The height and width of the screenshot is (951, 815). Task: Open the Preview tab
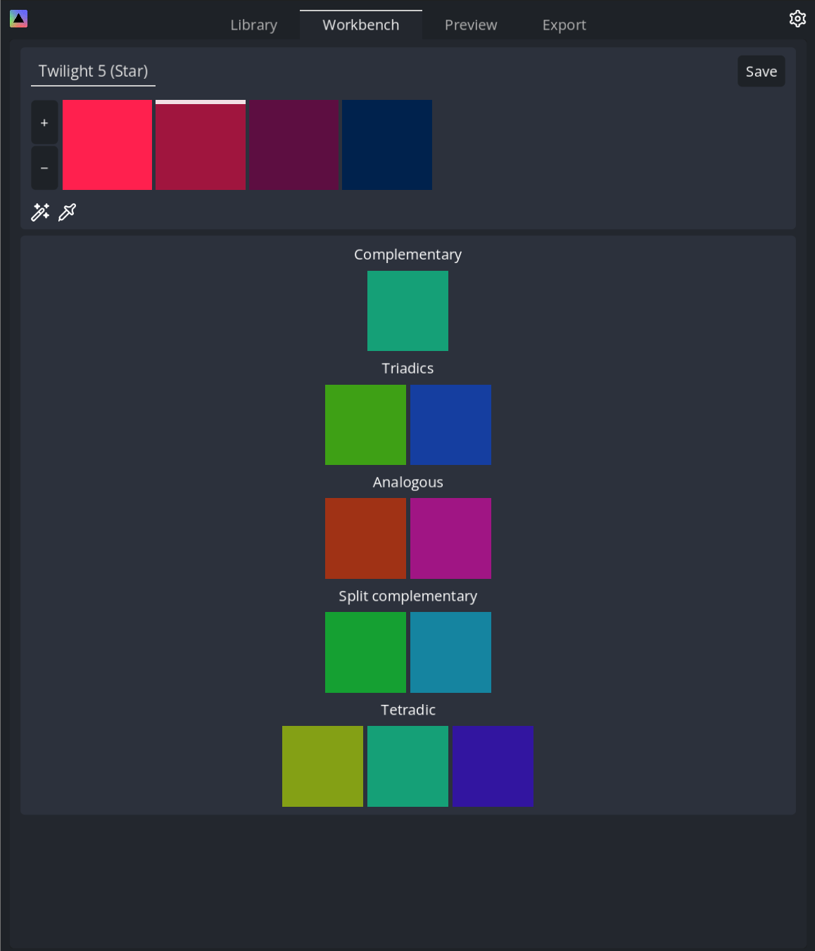point(470,25)
